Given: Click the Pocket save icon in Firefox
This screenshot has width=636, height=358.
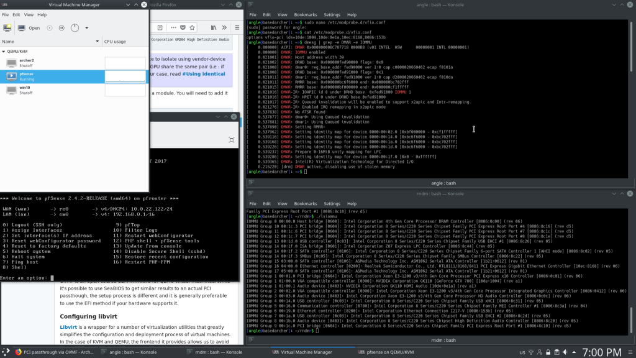Looking at the screenshot, I should pos(183,28).
